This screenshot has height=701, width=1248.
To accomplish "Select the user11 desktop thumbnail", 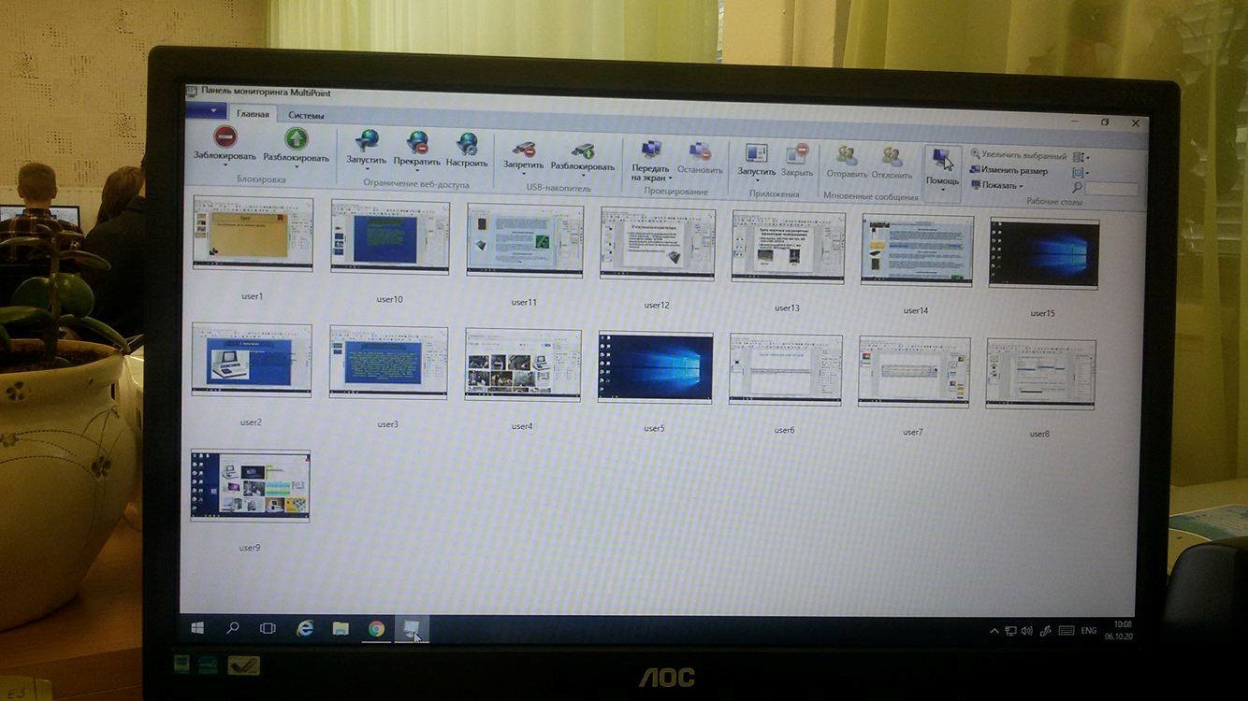I will point(524,240).
